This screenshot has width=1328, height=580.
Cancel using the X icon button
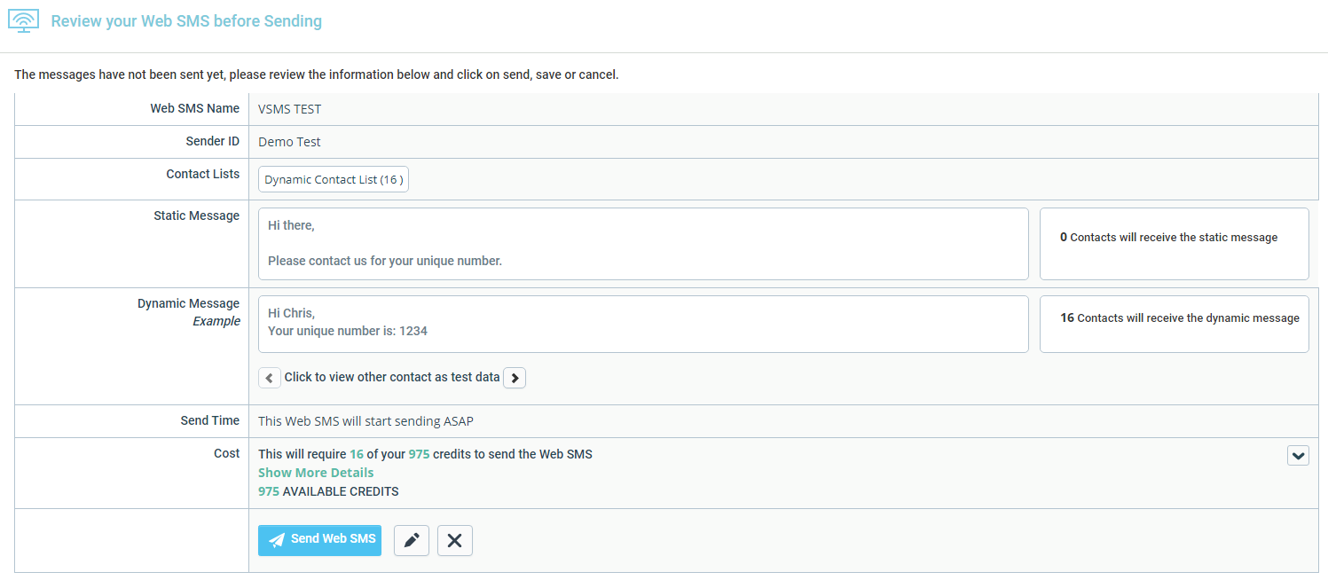[x=455, y=540]
